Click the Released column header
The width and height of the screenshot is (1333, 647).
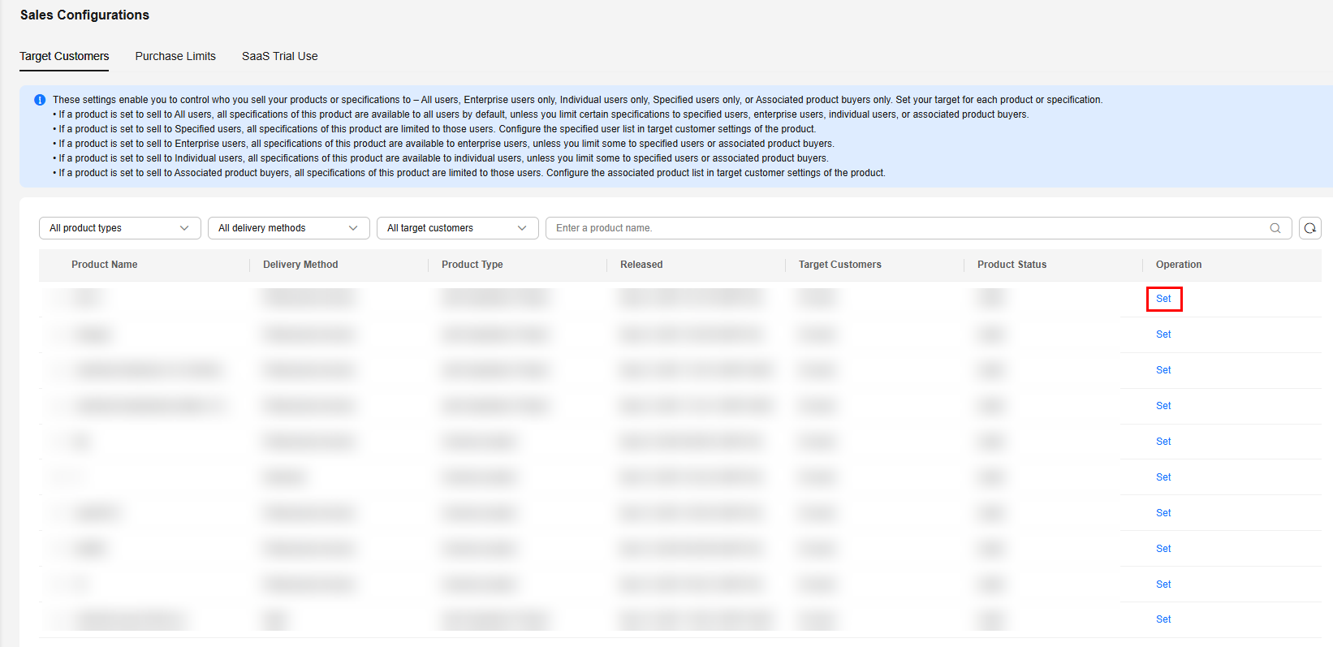pyautogui.click(x=641, y=265)
